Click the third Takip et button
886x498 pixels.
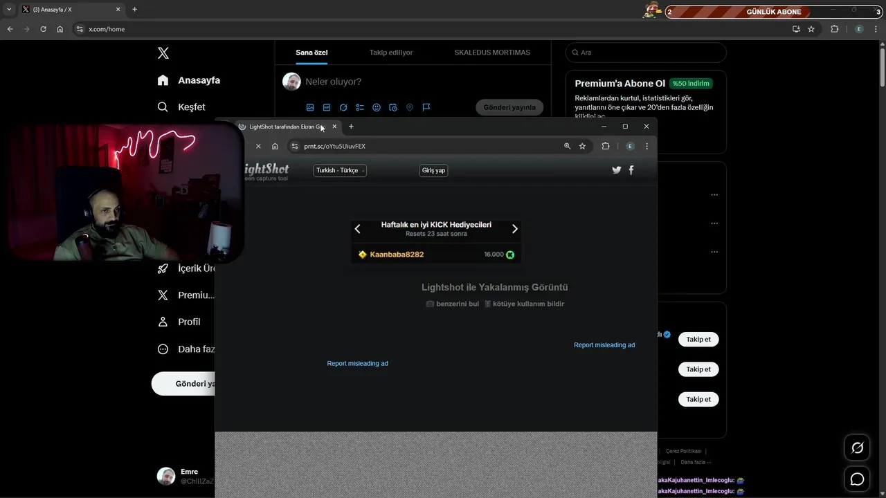click(698, 399)
